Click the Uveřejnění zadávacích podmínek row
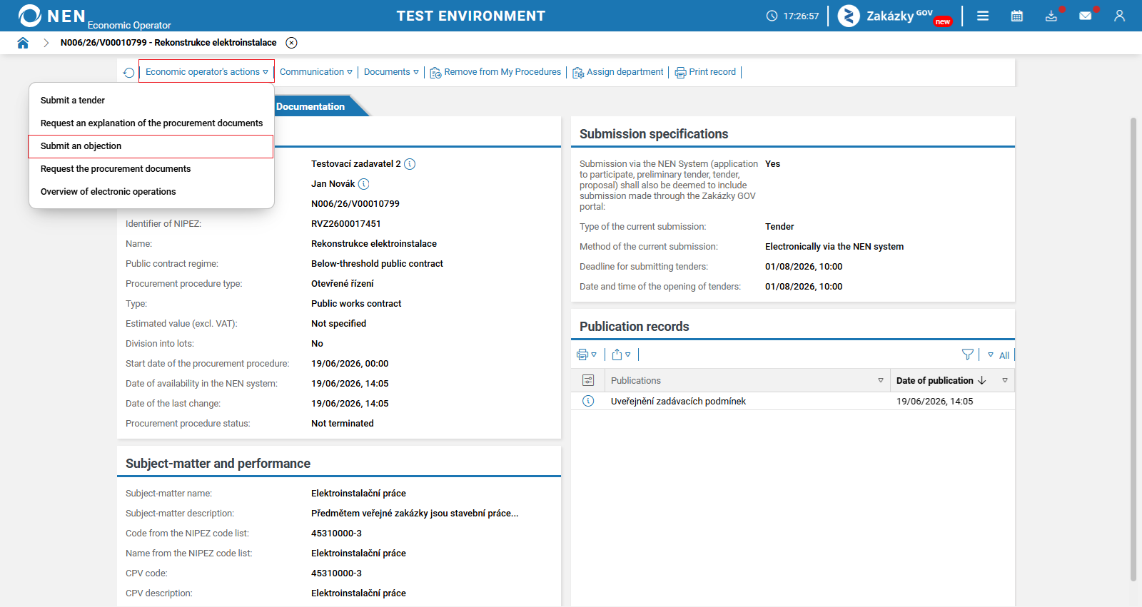This screenshot has width=1142, height=607. pos(793,401)
